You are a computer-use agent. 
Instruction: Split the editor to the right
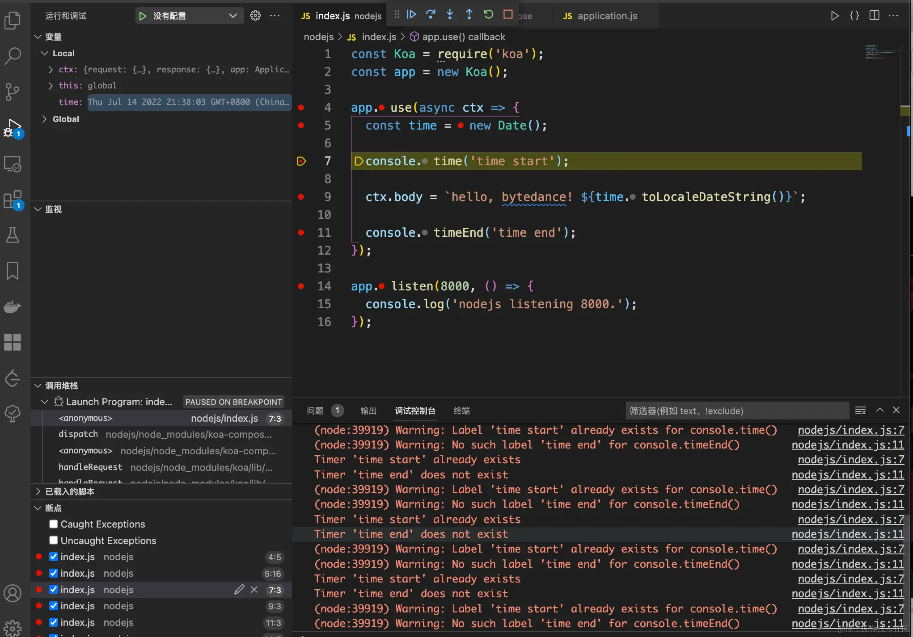(874, 16)
